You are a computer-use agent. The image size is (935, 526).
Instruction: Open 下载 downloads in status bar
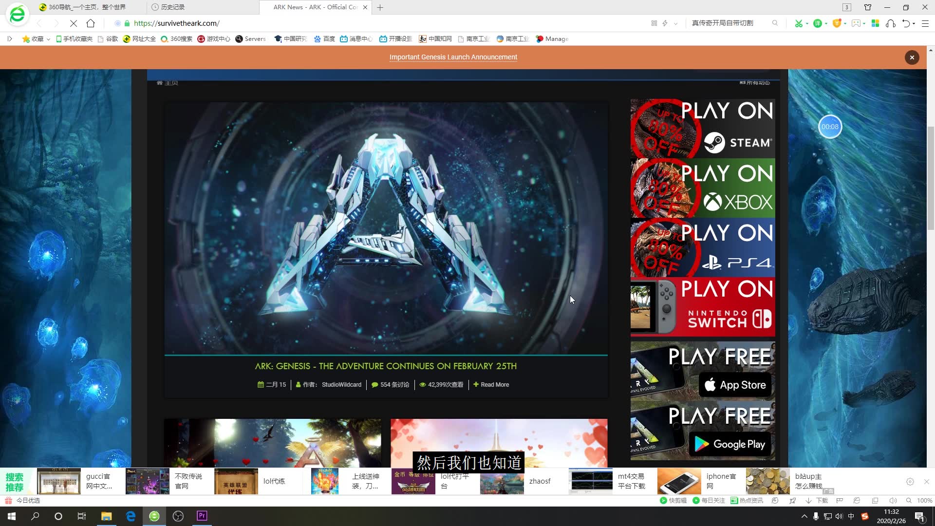point(817,501)
